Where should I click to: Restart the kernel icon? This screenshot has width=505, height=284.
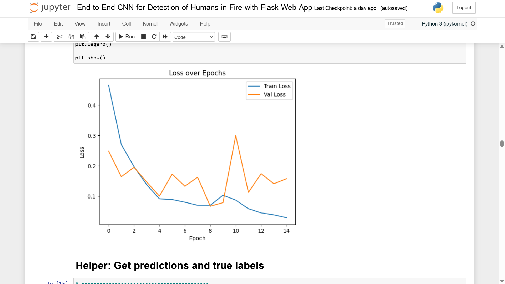point(154,37)
